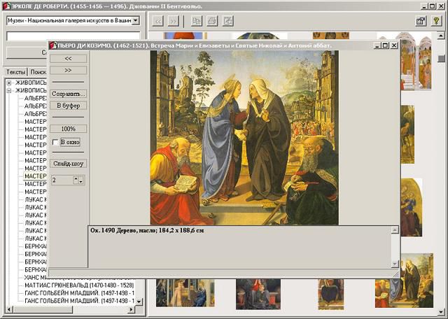Image resolution: width=448 pixels, height=319 pixels.
Task: Expand the first ЖИВОПИСЬ tree node
Action: (9, 83)
